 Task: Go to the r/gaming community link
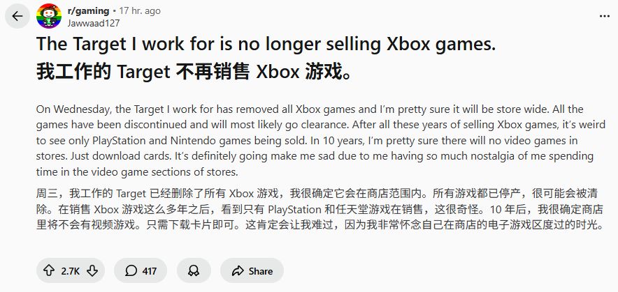tap(88, 10)
